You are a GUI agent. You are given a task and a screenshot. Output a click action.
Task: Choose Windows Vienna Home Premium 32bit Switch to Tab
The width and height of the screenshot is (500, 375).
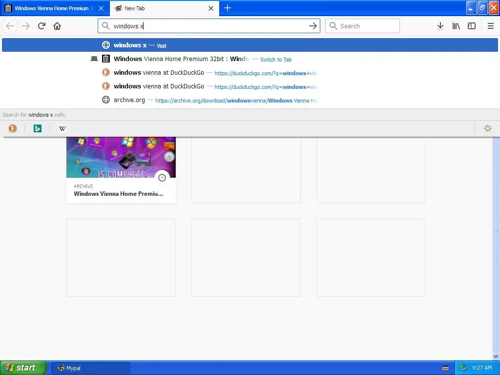point(250,59)
